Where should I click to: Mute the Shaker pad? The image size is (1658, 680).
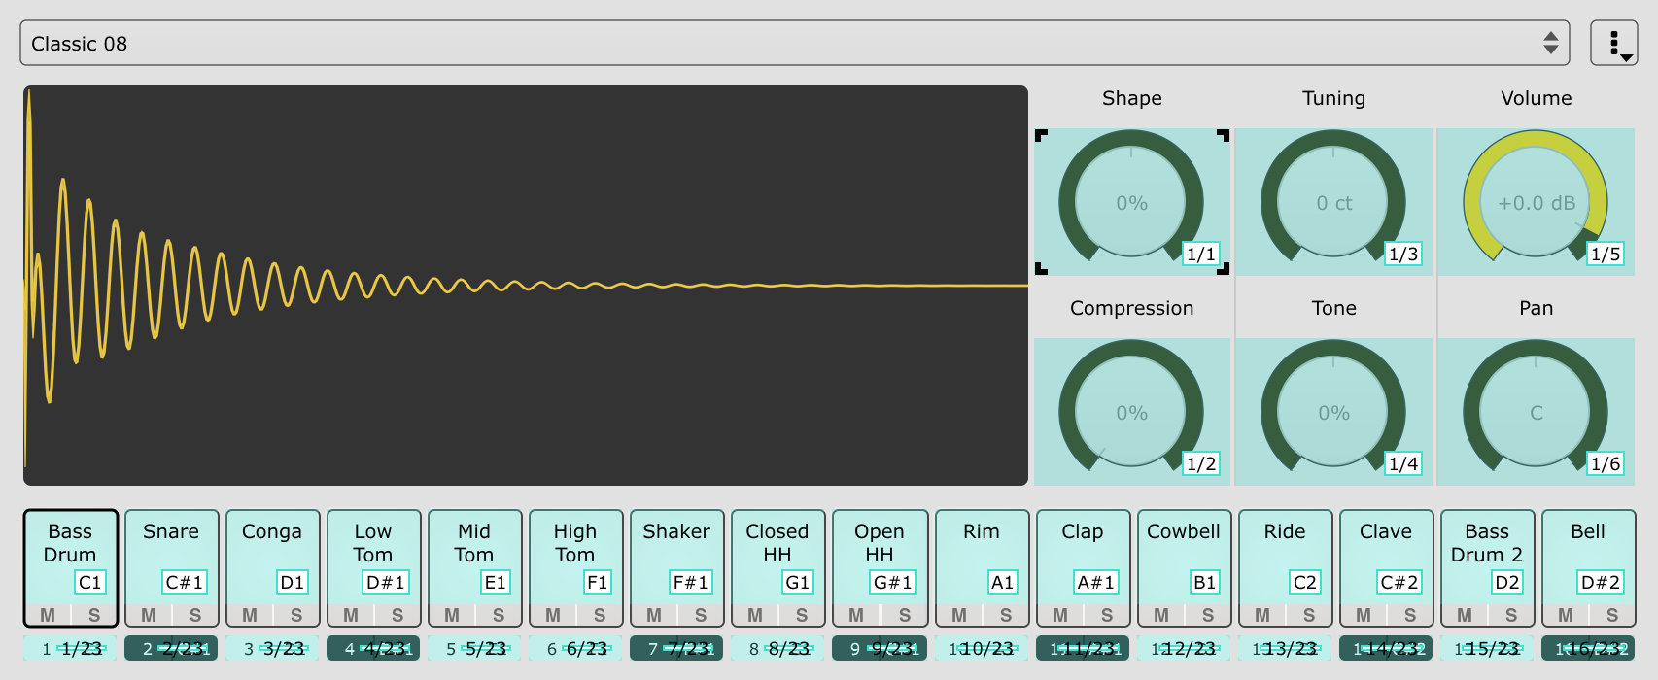[x=654, y=615]
